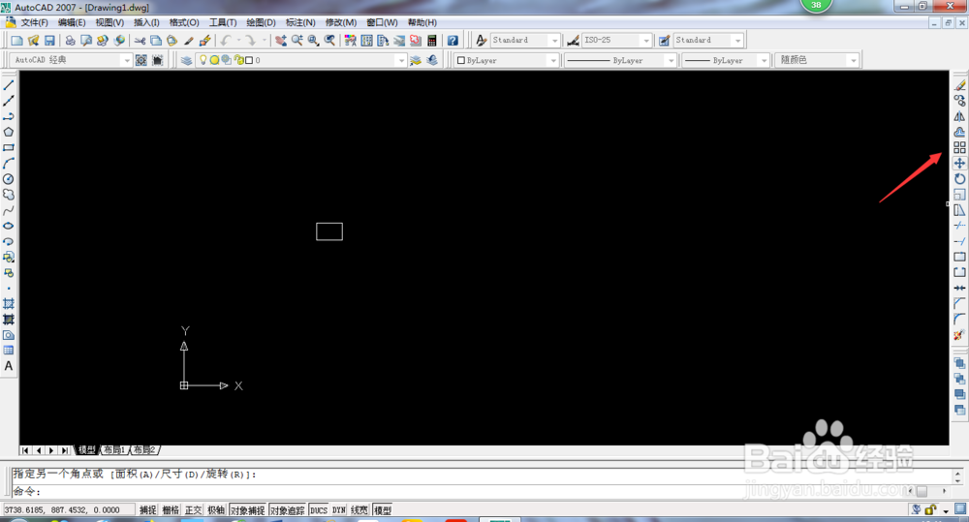969x522 pixels.
Task: Toggle 正交 ortho mode in status bar
Action: 194,510
